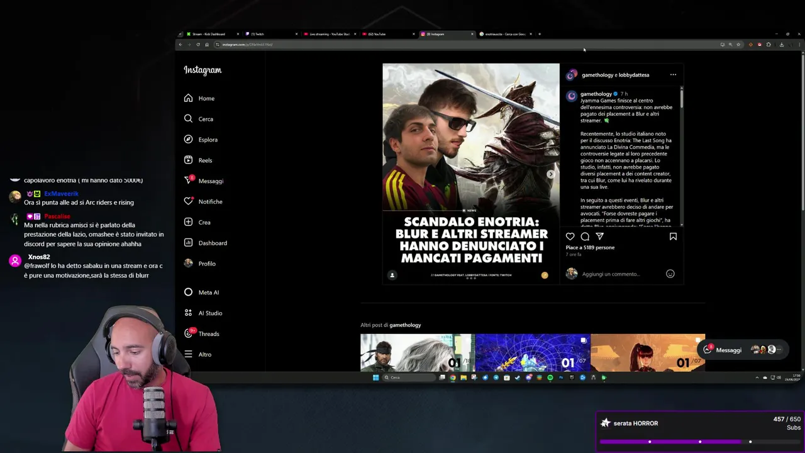805x453 pixels.
Task: Open Chrome from the taskbar
Action: coord(453,377)
